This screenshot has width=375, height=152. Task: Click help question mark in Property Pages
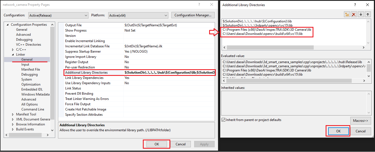point(199,5)
